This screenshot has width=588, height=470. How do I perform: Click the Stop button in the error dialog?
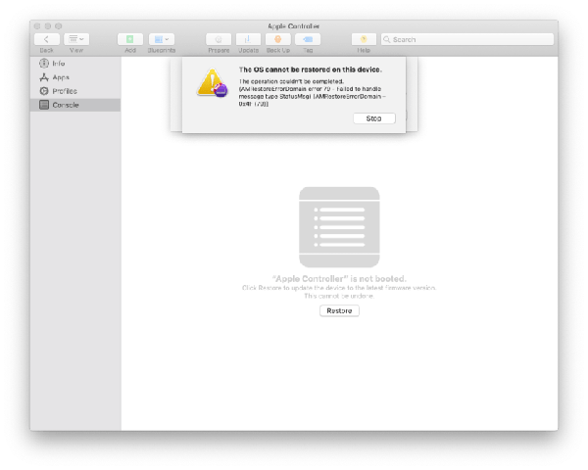373,118
